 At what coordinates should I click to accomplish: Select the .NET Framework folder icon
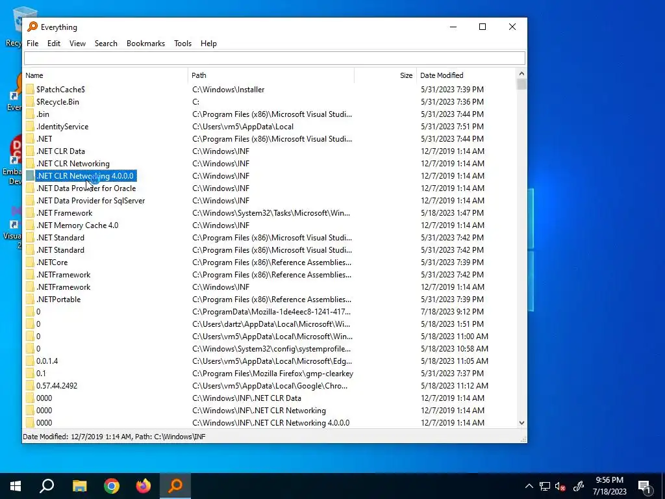click(x=30, y=212)
